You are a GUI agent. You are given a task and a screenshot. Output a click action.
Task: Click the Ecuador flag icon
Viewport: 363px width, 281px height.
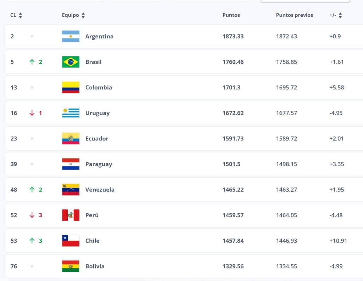tap(71, 138)
